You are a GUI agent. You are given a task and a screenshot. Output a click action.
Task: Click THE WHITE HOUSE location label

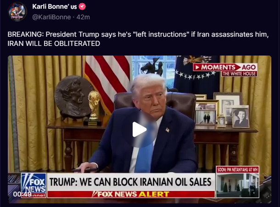click(239, 74)
